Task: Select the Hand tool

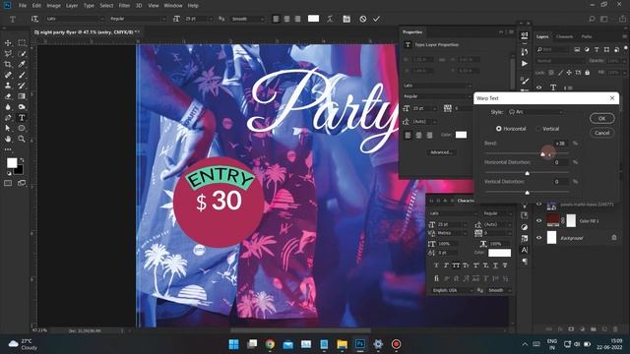Action: [8, 139]
